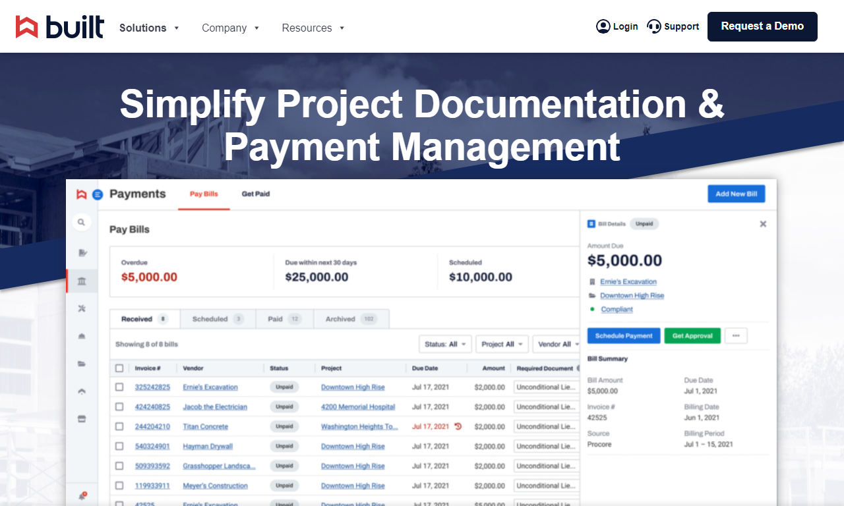Close the Bill Details panel

763,224
